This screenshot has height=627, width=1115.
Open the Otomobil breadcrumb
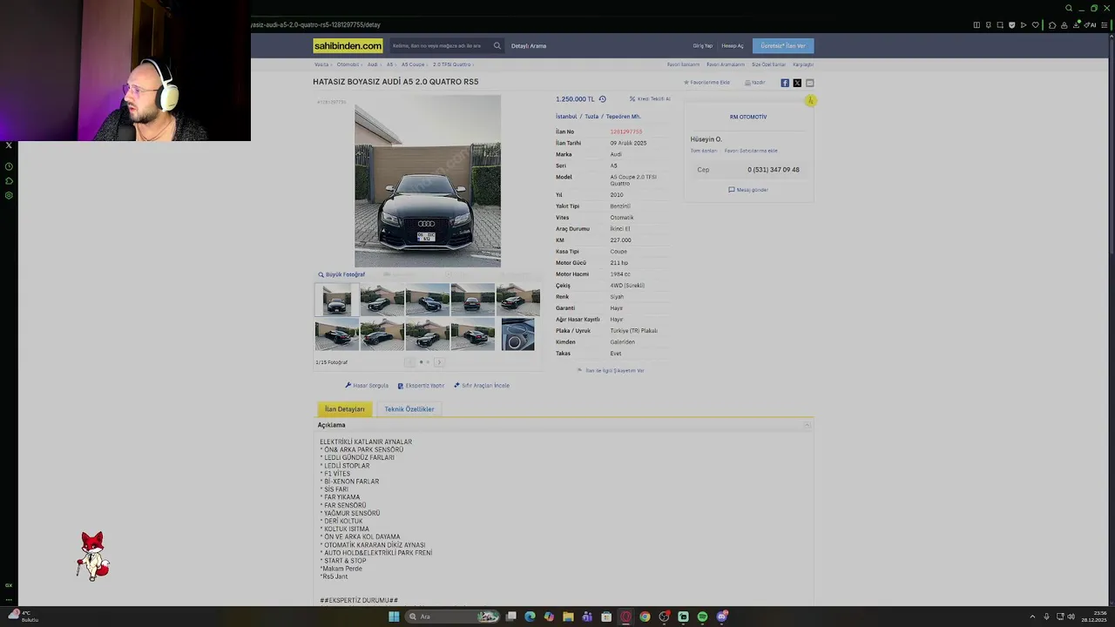(348, 64)
